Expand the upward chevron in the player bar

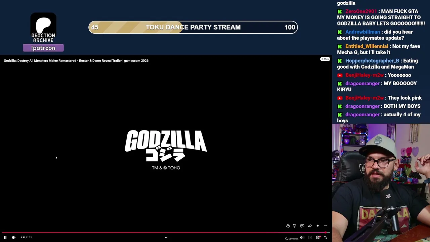(x=166, y=237)
